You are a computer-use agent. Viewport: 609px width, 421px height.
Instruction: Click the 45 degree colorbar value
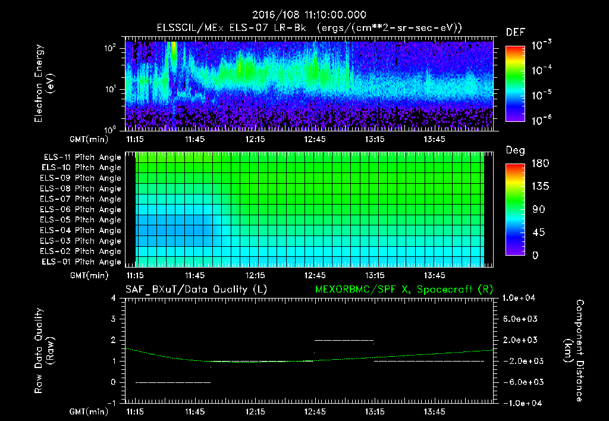(x=539, y=233)
